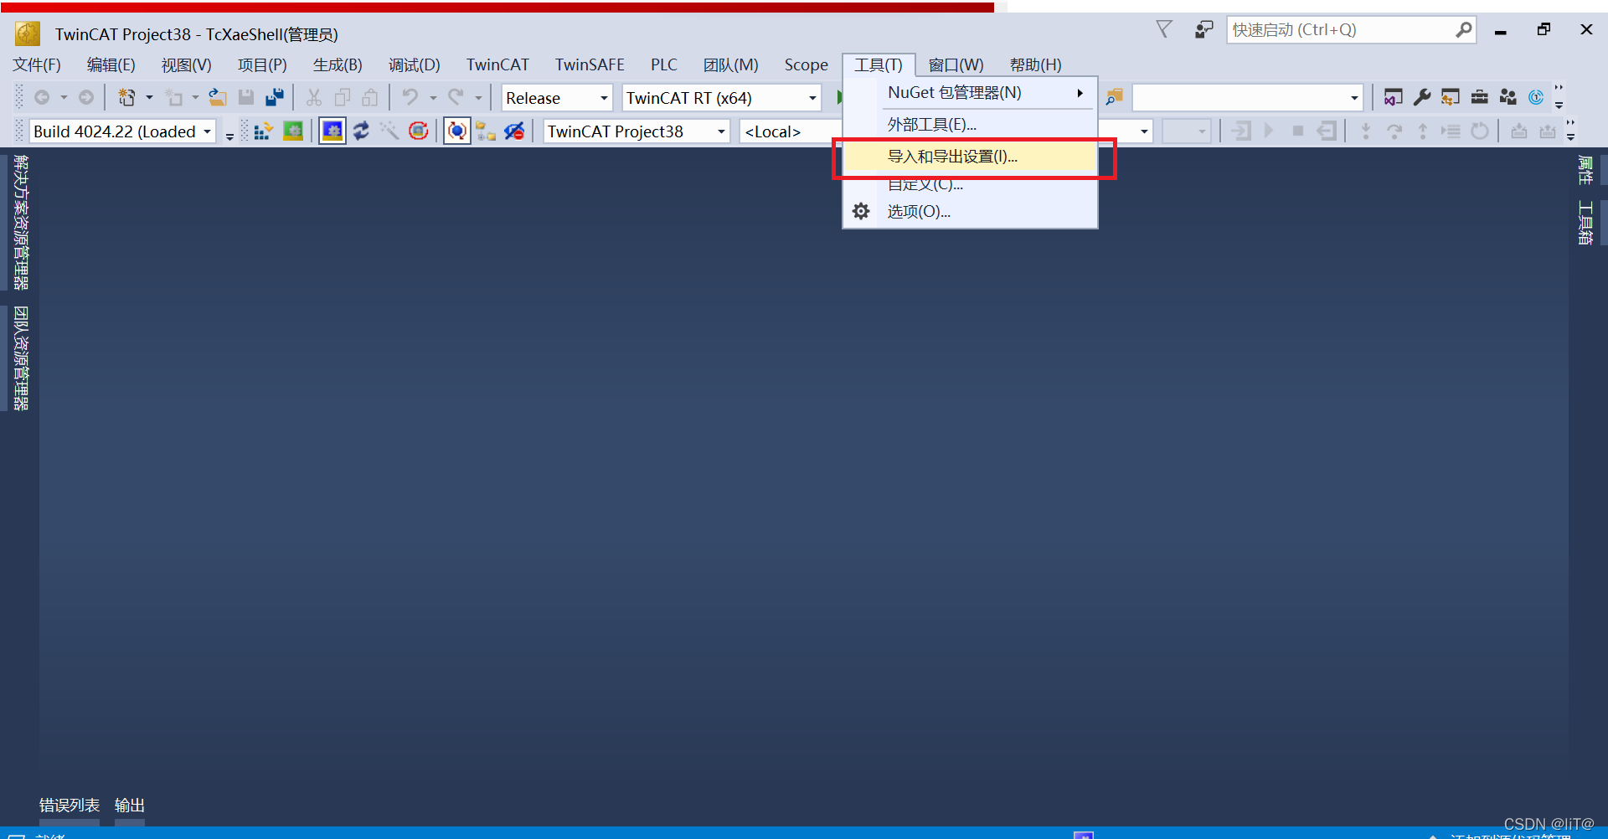Viewport: 1608px width, 839px height.
Task: Choose 外部工具(E)... from the menu
Action: (x=971, y=125)
